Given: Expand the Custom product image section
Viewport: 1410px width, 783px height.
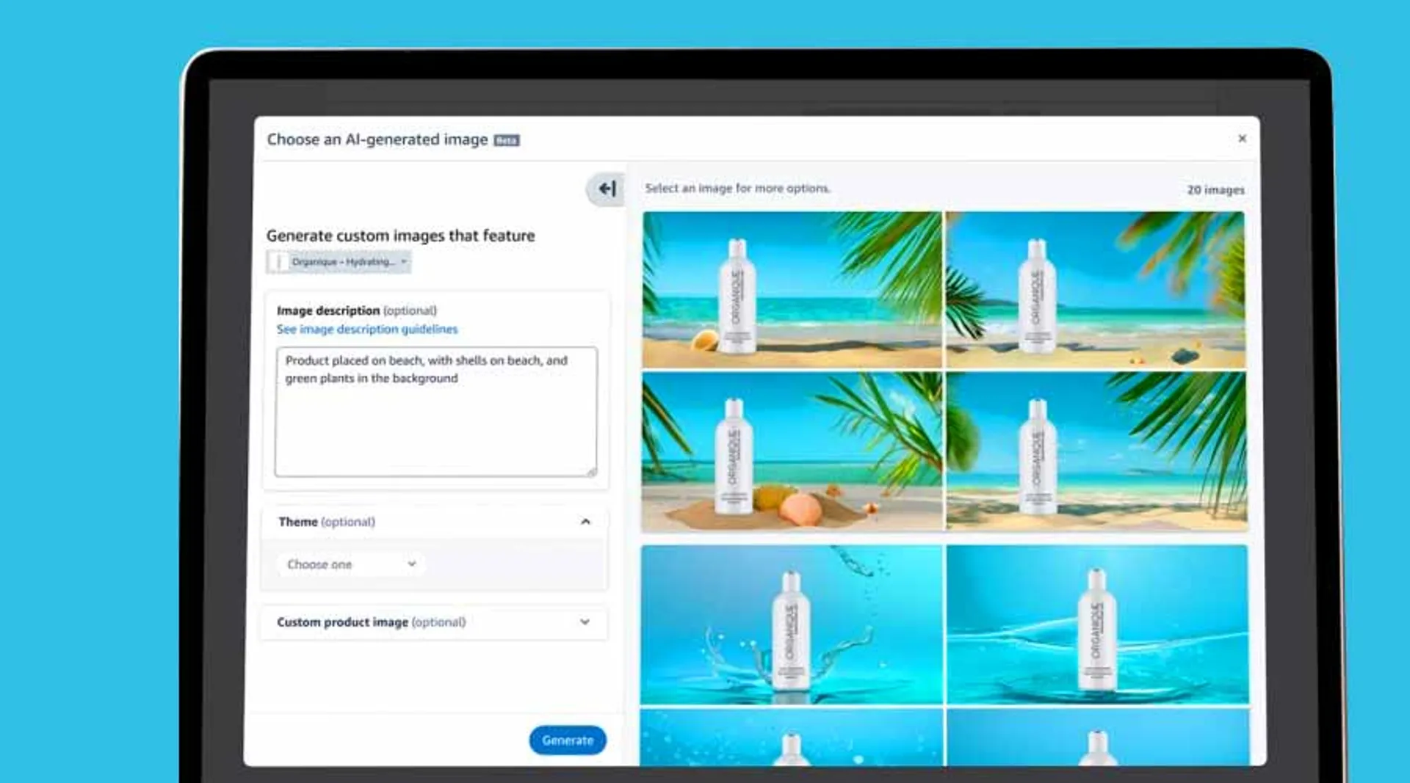Looking at the screenshot, I should point(585,622).
